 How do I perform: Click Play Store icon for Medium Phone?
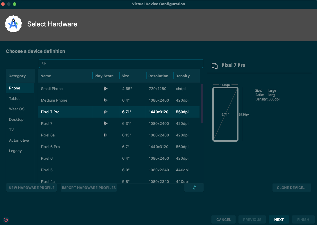click(106, 100)
